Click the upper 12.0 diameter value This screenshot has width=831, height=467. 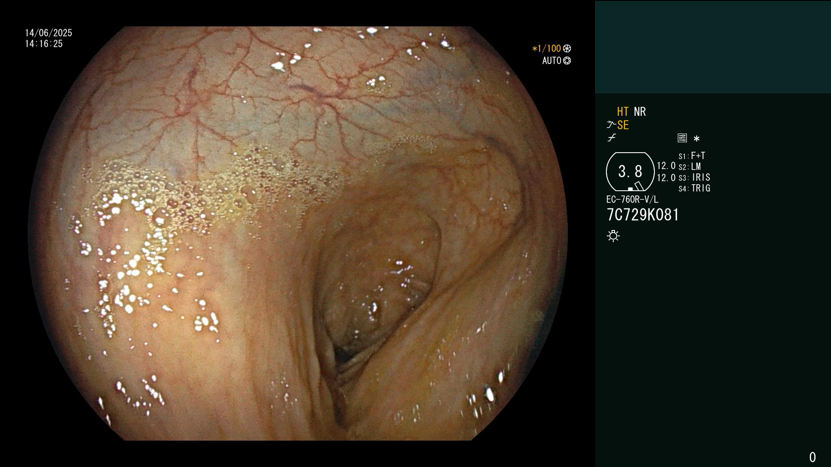pos(666,166)
